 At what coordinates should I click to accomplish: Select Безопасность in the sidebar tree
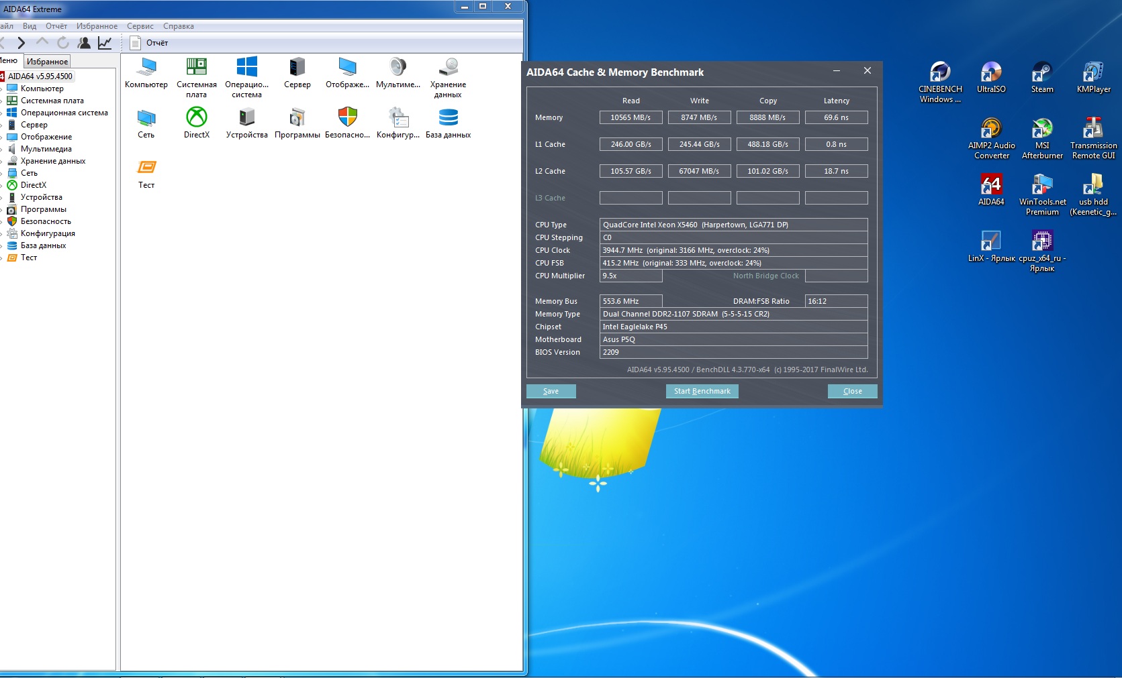pyautogui.click(x=46, y=221)
